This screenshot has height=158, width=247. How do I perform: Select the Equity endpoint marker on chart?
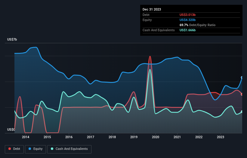pyautogui.click(x=242, y=77)
